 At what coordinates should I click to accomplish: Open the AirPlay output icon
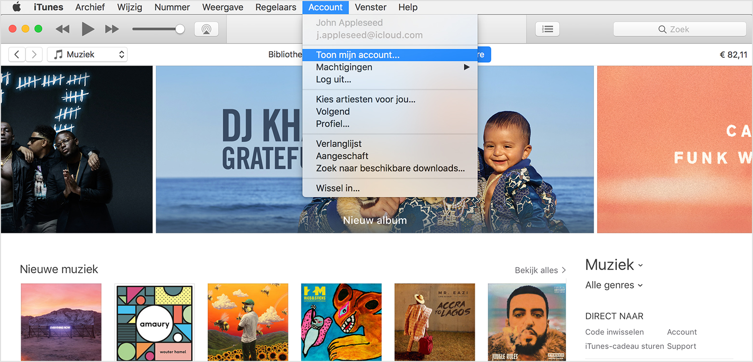point(207,29)
